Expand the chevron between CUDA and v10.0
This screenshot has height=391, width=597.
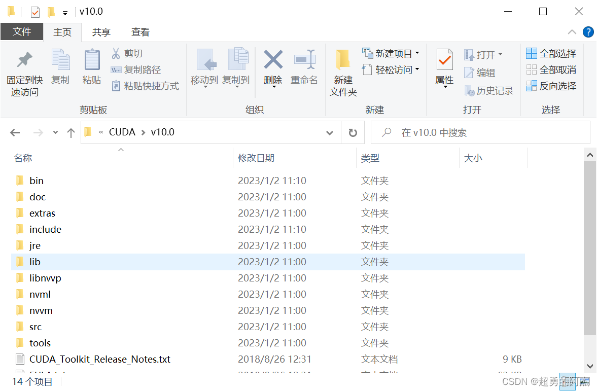tap(143, 132)
